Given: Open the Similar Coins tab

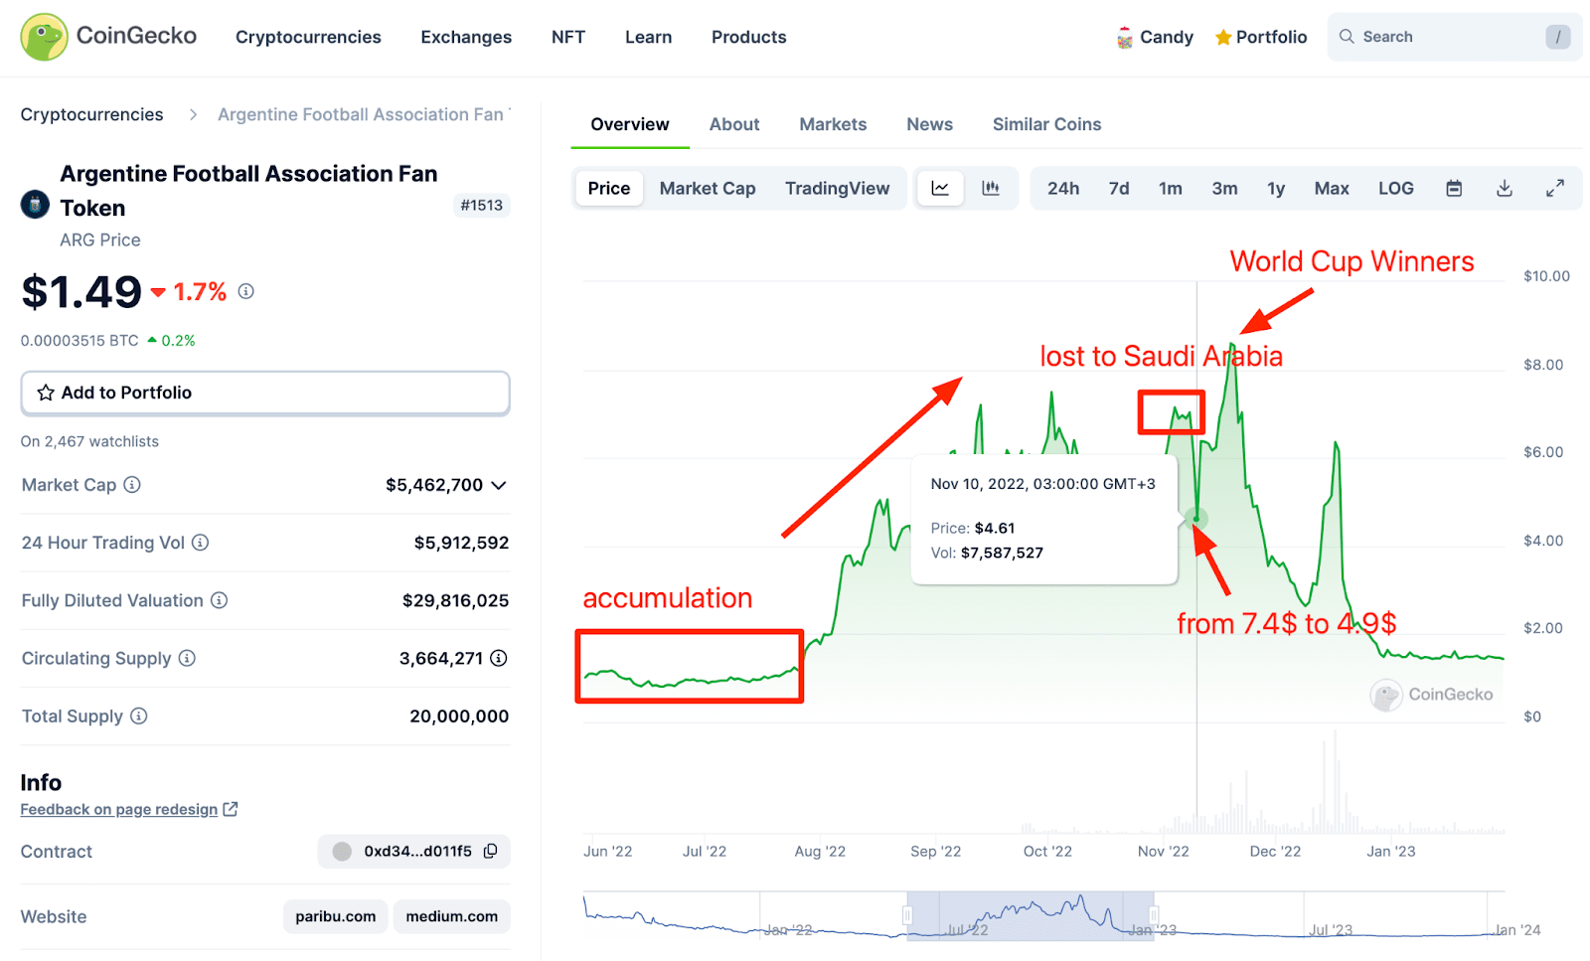Looking at the screenshot, I should tap(1046, 124).
